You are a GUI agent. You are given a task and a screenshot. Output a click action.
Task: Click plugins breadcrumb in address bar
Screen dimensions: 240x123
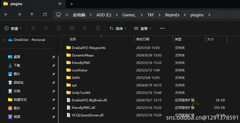[x=197, y=15]
